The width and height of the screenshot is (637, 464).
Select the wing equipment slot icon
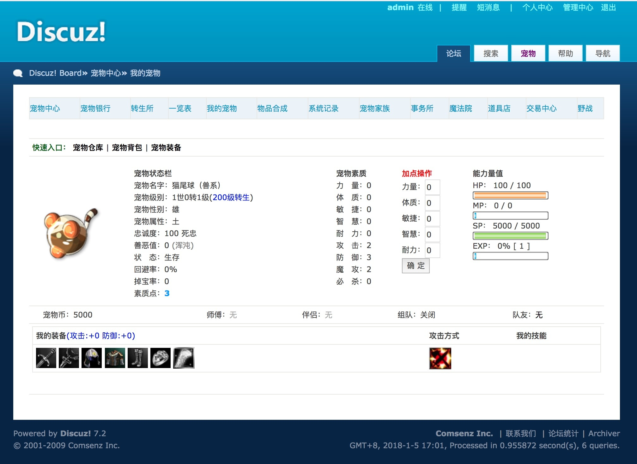(184, 358)
